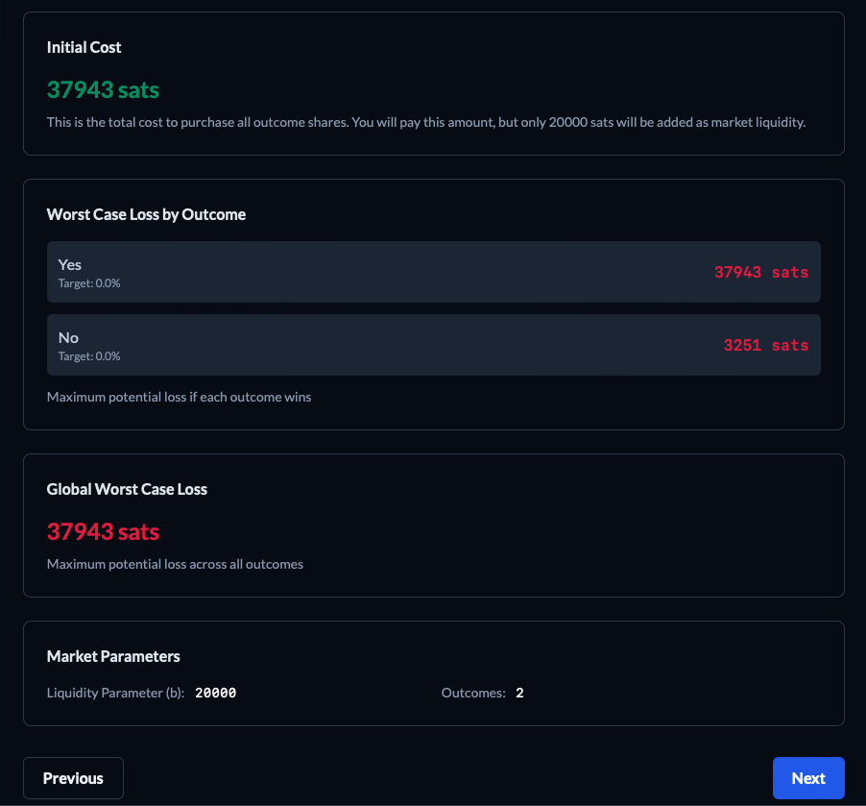Click the Global Worst Case Loss heading
Screen dimensions: 866x806
[127, 489]
